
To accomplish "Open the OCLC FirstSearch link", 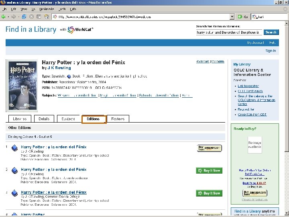I will click(250, 91).
